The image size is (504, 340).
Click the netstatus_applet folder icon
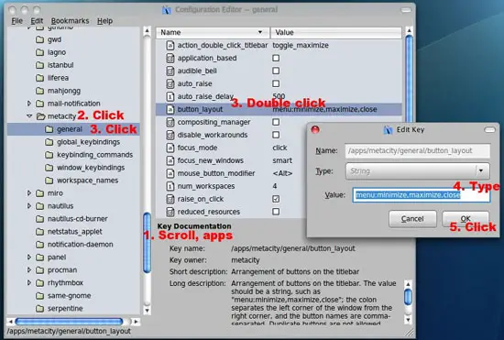coord(39,232)
